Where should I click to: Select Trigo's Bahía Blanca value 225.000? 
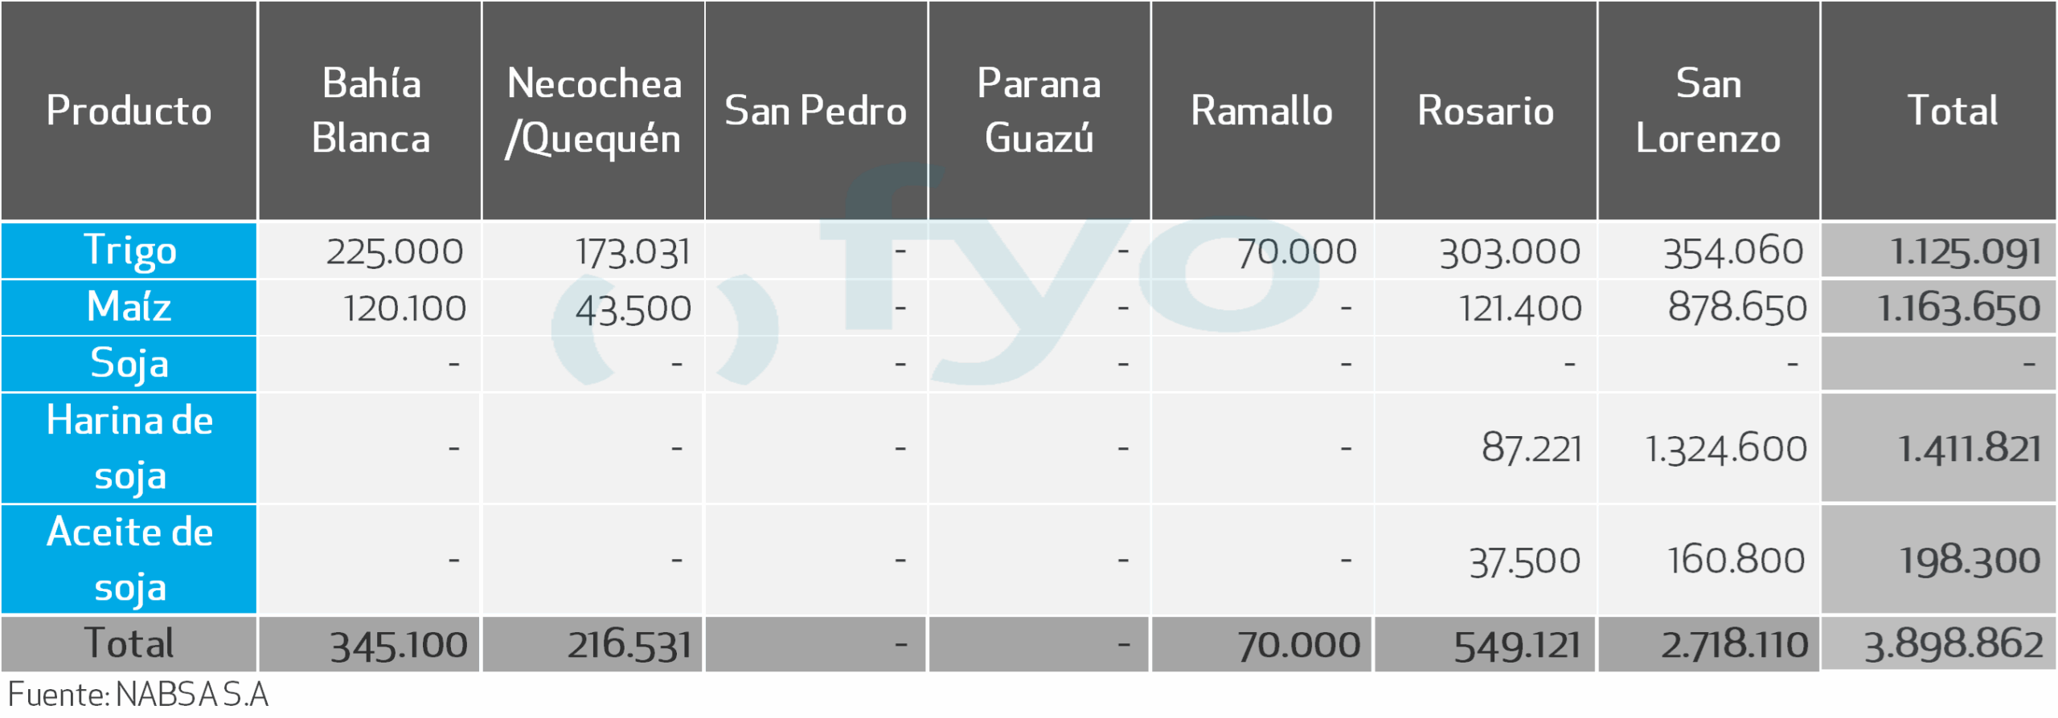tap(394, 252)
